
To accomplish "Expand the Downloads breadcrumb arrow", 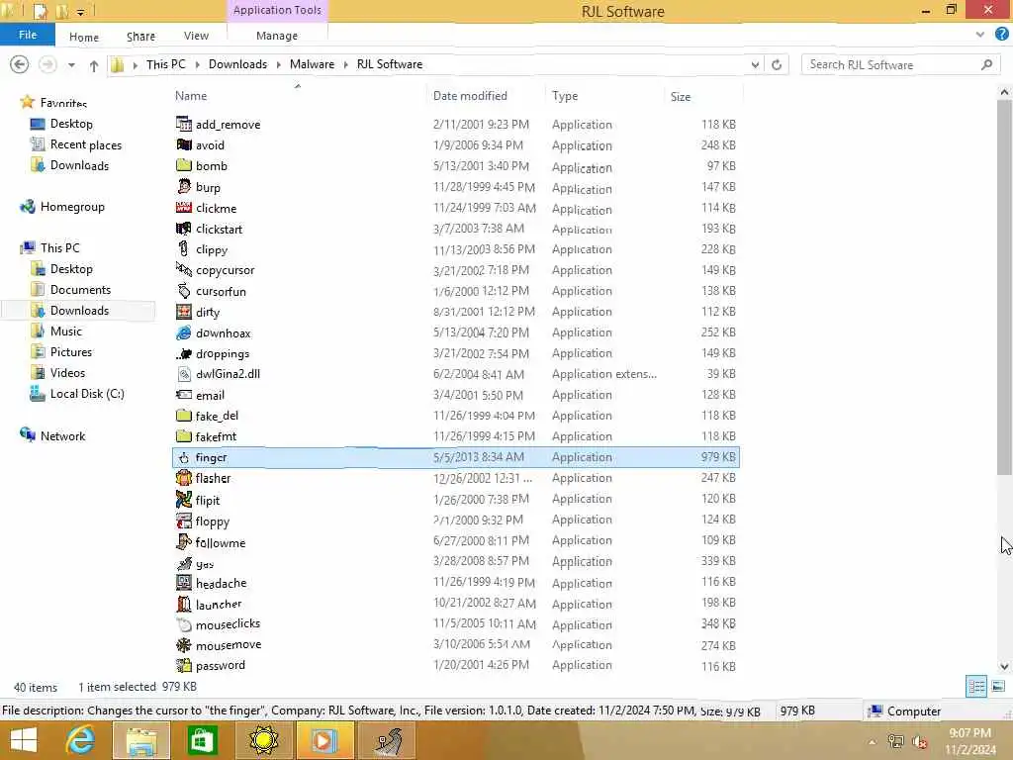I will (278, 64).
